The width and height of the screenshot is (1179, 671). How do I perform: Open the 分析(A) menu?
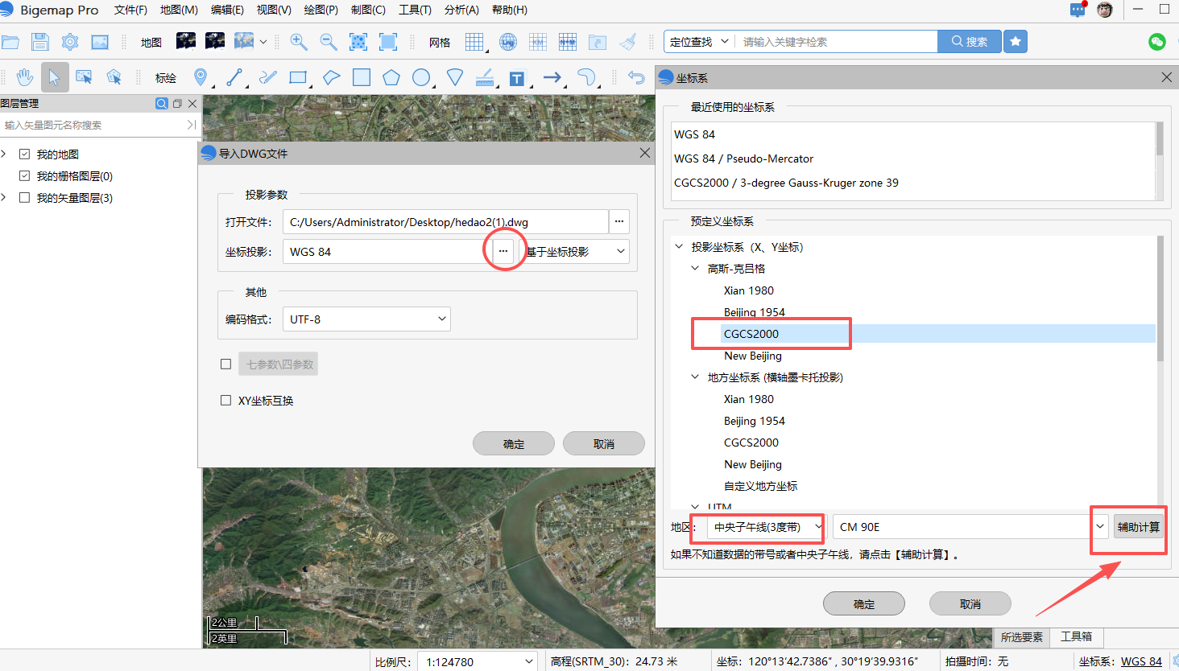point(461,10)
